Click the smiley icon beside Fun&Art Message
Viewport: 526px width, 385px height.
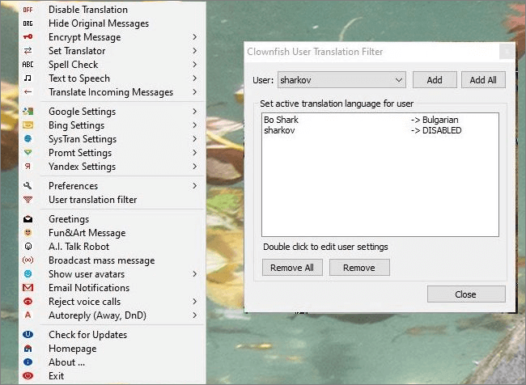click(28, 232)
